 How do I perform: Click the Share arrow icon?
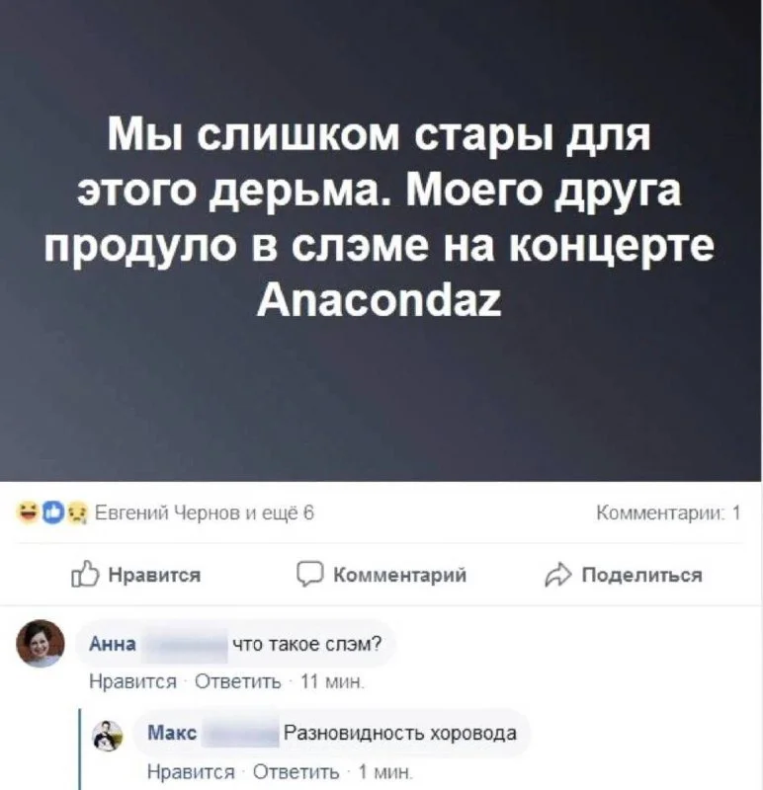pos(558,576)
